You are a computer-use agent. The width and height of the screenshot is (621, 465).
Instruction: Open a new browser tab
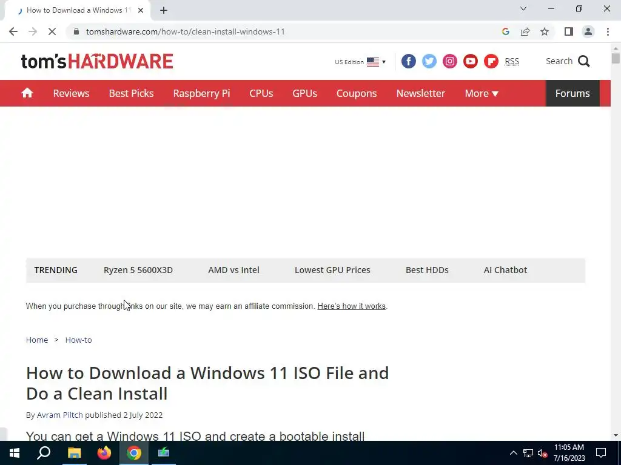click(164, 10)
